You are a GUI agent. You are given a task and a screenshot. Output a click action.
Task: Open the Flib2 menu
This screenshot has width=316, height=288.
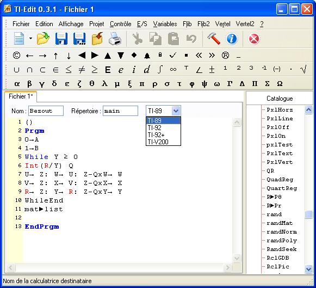pos(203,24)
